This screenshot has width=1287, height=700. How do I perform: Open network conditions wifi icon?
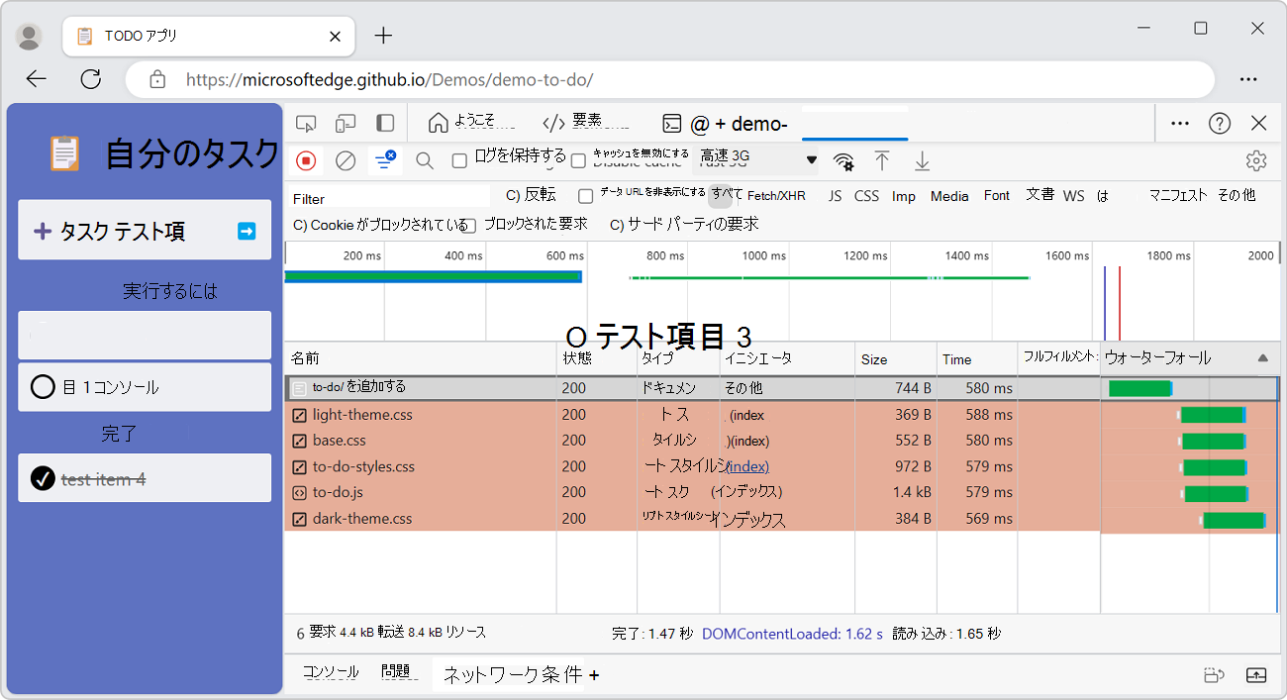tap(843, 160)
